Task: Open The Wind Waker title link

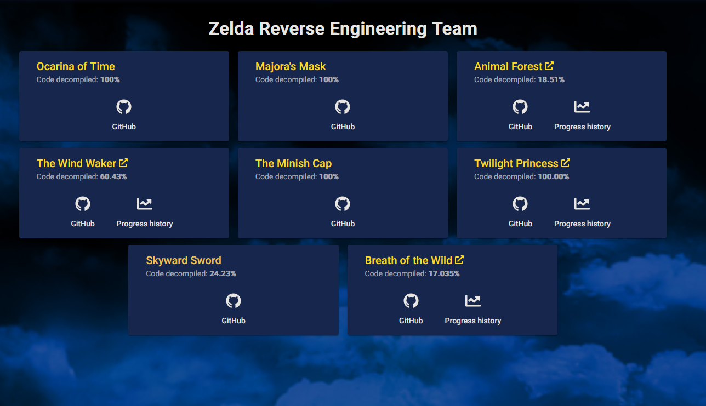Action: 76,163
